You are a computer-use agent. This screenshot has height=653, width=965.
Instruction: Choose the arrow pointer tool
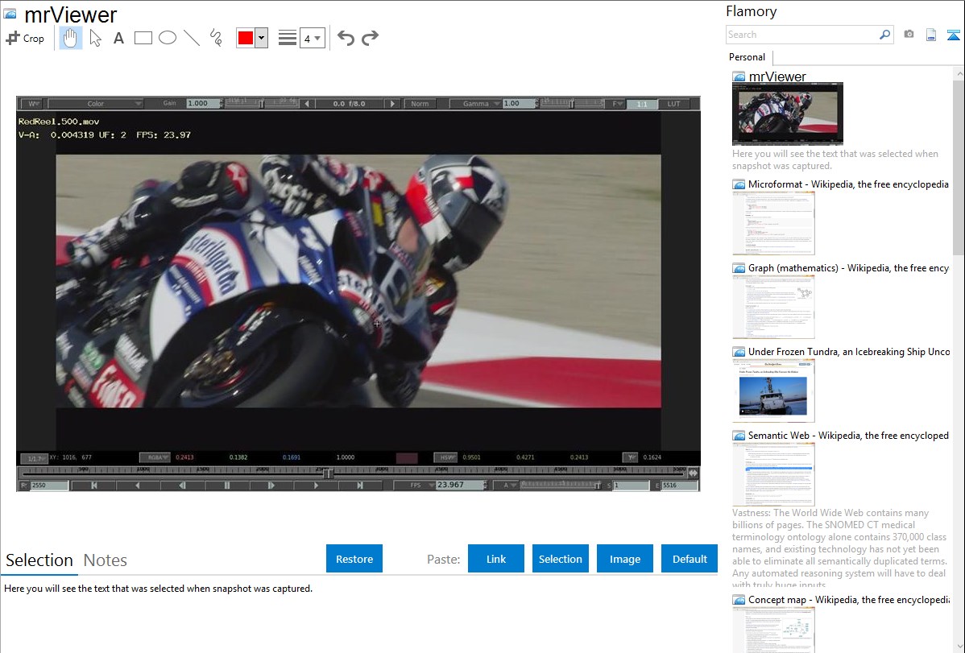(95, 38)
